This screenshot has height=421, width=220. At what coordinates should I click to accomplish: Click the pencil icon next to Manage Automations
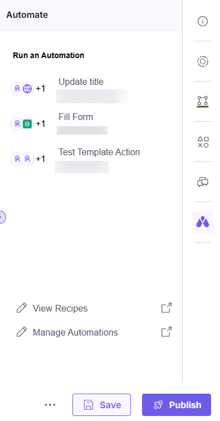click(x=22, y=332)
